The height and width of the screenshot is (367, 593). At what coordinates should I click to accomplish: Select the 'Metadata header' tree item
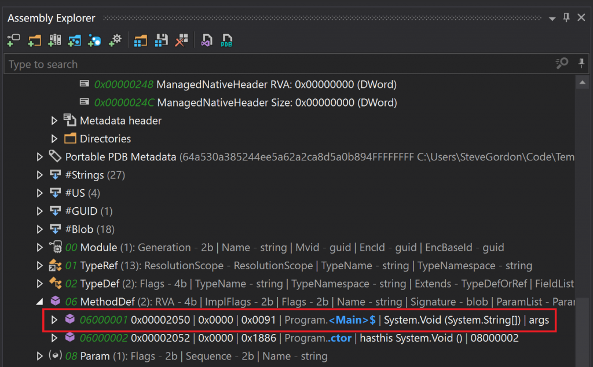point(120,120)
